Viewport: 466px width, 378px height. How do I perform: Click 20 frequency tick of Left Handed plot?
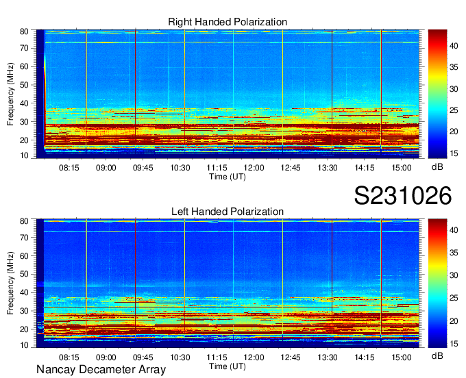[24, 329]
